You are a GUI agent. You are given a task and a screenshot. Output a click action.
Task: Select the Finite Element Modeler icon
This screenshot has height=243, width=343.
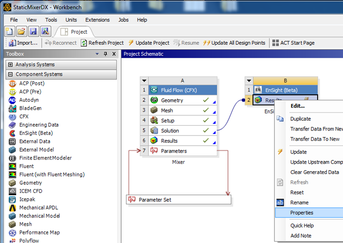12,158
